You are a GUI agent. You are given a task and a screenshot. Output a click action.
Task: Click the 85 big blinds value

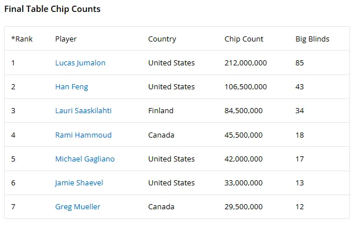[299, 63]
